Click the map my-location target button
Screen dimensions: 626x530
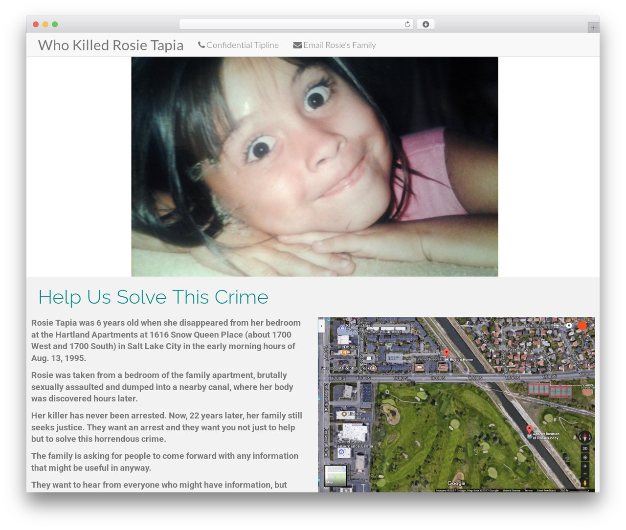[585, 457]
